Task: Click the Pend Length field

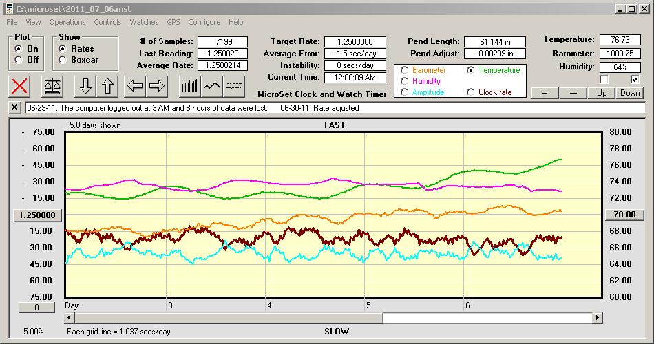Action: pos(495,42)
